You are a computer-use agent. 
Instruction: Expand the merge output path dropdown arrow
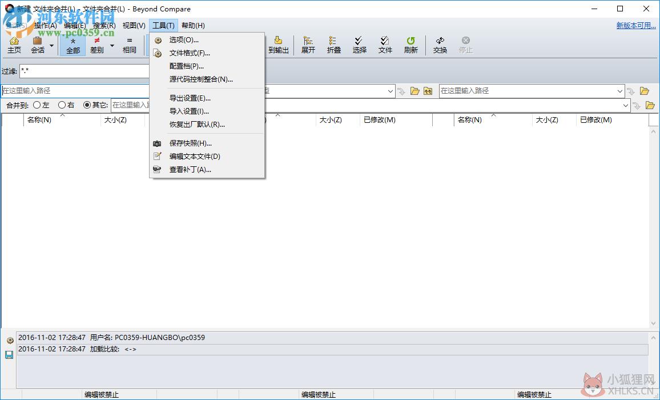click(626, 105)
